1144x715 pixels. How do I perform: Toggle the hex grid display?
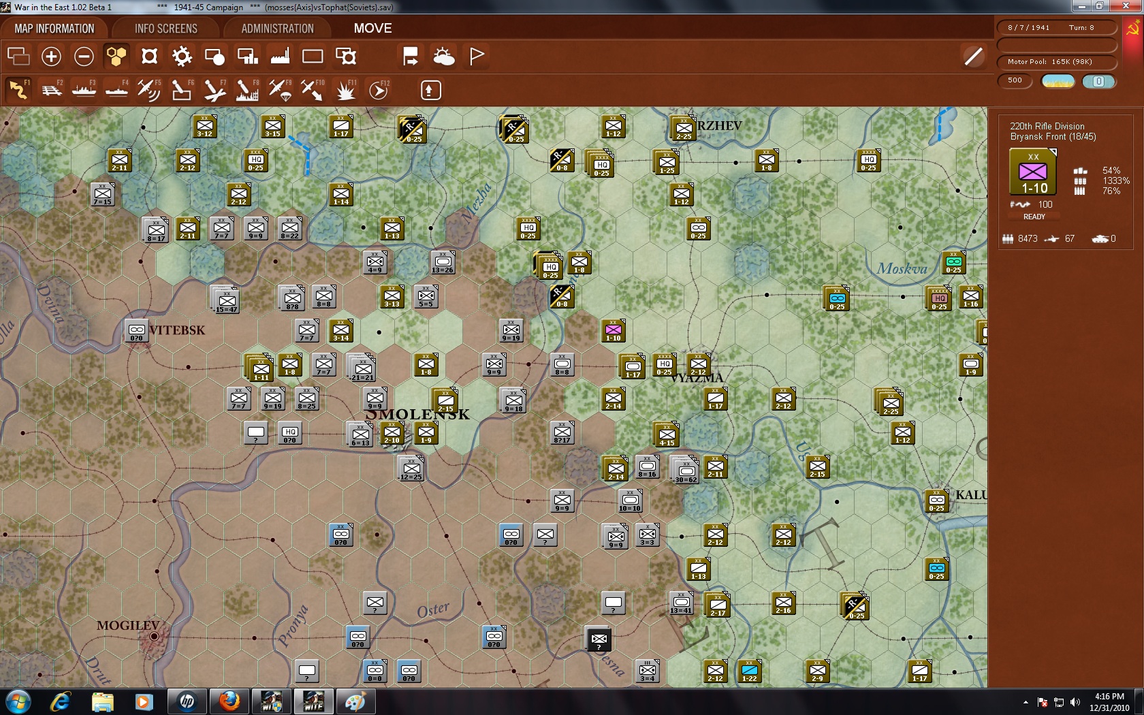116,57
